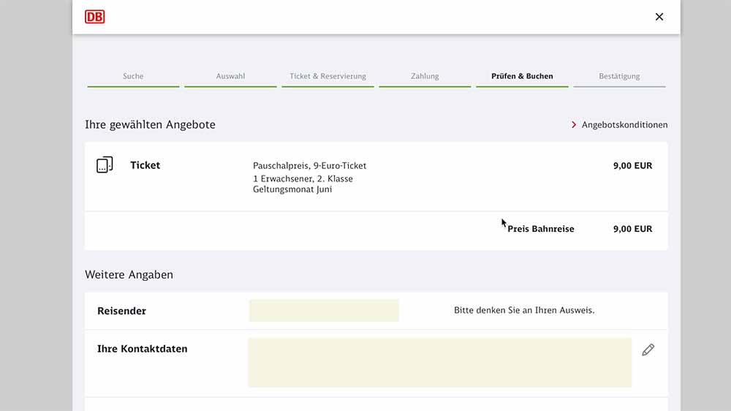Click the Pauschalpreis, 9-Euro-Ticket description
The width and height of the screenshot is (731, 411).
pos(309,166)
